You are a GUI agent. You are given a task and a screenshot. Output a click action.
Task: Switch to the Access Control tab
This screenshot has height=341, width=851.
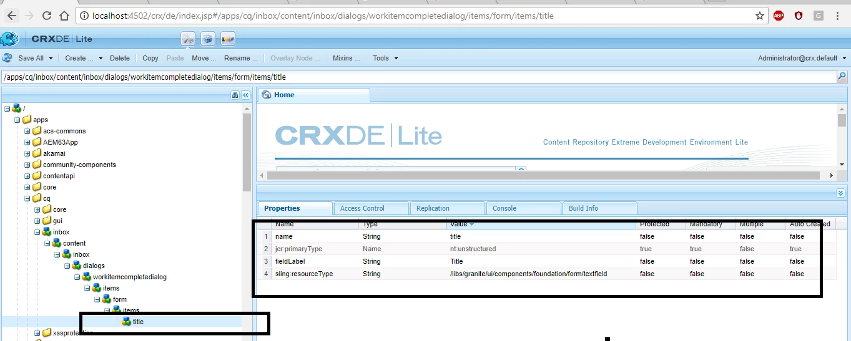(x=371, y=208)
